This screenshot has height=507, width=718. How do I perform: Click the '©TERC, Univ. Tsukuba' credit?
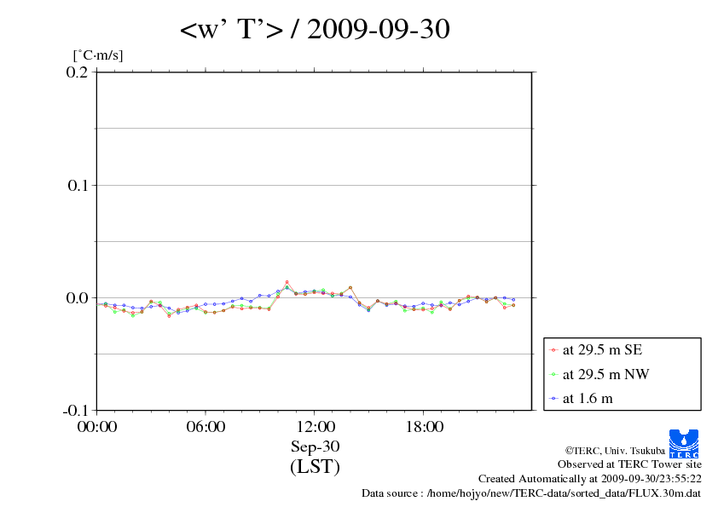(x=615, y=451)
